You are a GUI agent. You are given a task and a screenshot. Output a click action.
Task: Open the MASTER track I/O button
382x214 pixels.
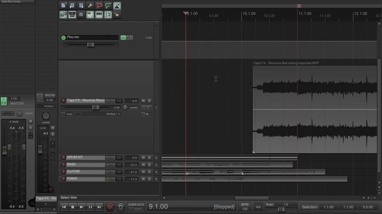tap(14, 99)
